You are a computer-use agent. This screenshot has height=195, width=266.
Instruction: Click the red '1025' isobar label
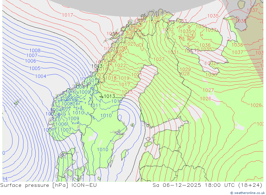131,44
